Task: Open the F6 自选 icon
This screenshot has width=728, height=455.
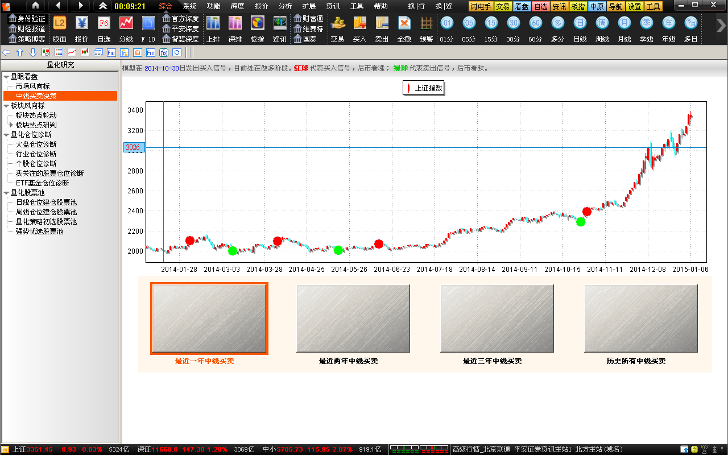Action: point(104,23)
